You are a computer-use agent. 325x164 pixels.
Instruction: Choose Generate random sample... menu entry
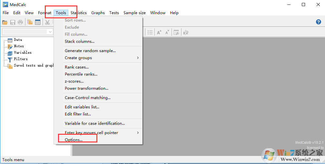98,51
